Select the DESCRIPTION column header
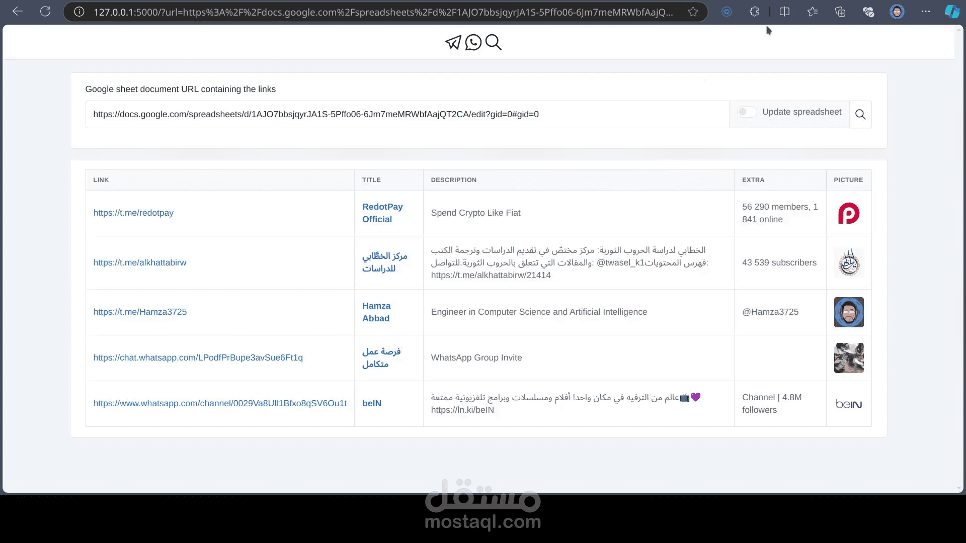Screen dimensions: 966x543 453,179
